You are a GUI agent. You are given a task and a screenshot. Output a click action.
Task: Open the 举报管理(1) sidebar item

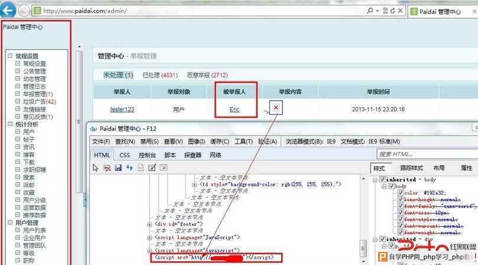[x=38, y=94]
